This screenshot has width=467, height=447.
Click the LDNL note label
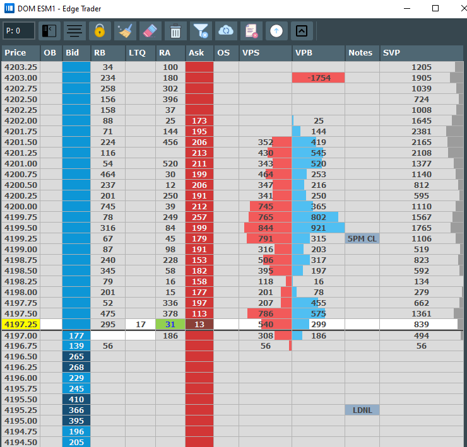click(x=362, y=410)
